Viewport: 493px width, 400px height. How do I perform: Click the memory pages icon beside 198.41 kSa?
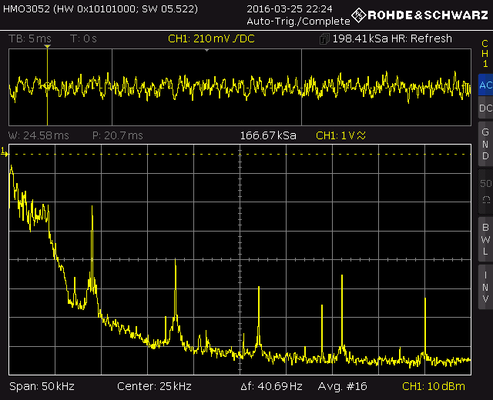[325, 38]
